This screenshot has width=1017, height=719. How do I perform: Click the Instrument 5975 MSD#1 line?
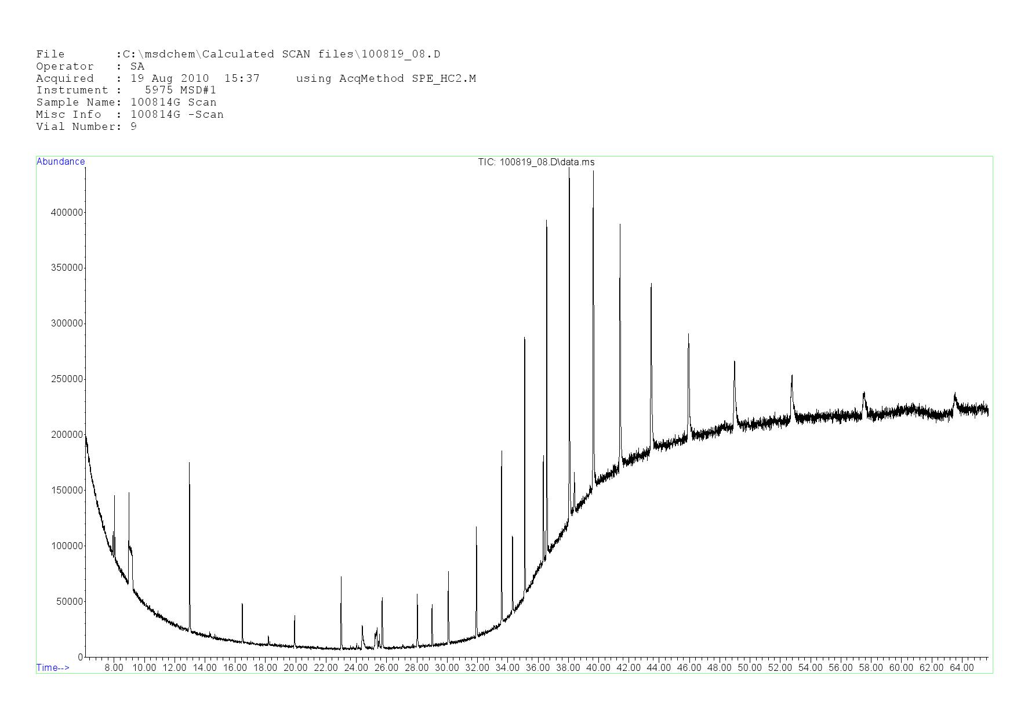click(126, 90)
